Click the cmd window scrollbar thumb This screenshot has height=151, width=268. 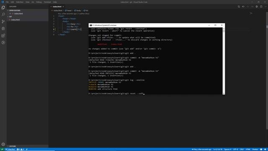[x=224, y=31]
